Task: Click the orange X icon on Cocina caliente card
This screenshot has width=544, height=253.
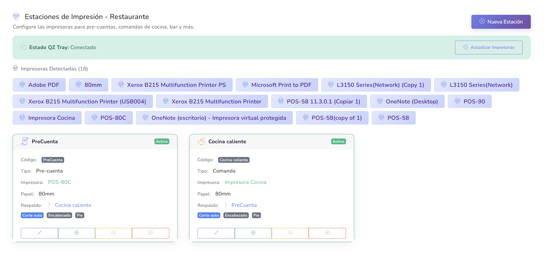Action: click(x=290, y=233)
